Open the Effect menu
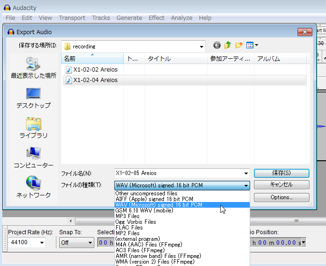This screenshot has height=266, width=326. 156,18
